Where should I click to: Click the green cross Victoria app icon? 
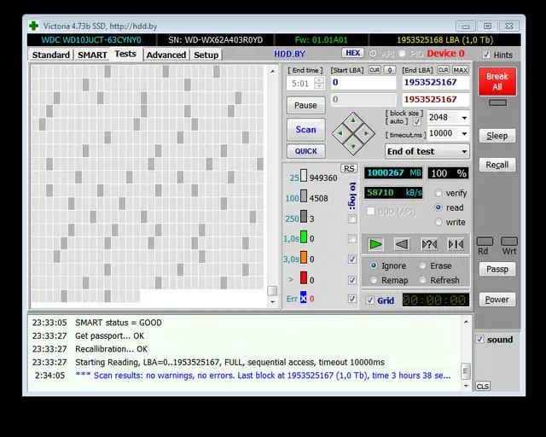tap(34, 26)
